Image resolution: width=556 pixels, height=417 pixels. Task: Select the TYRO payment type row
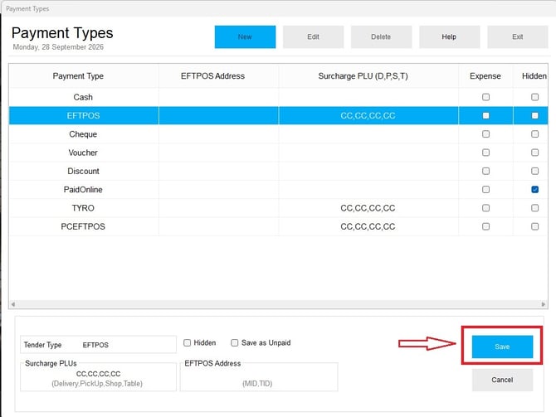click(x=278, y=208)
